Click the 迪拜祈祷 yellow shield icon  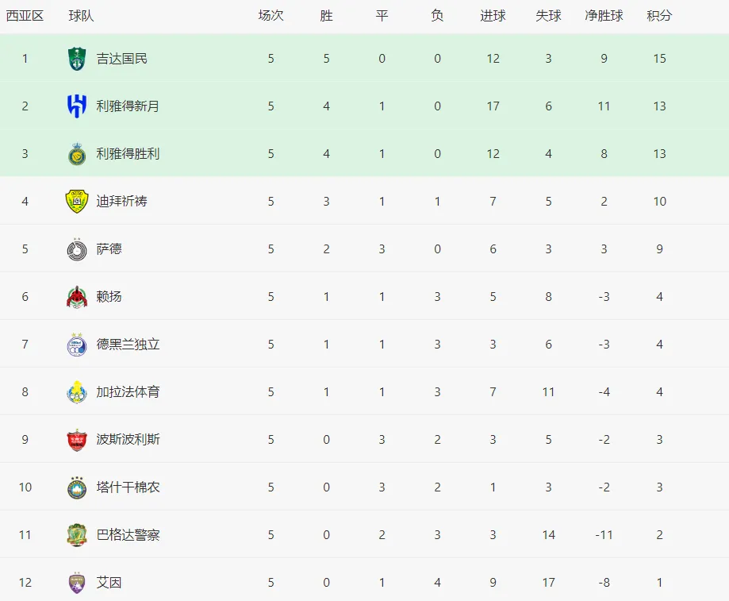[77, 202]
